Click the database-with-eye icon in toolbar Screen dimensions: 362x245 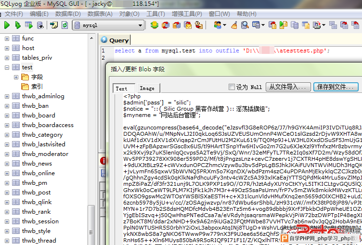(x=40, y=25)
